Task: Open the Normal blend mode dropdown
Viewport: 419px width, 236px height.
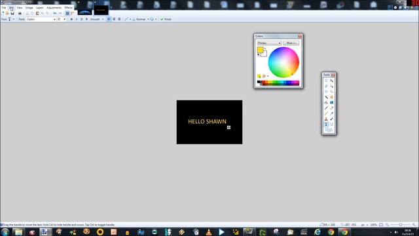Action: click(141, 19)
